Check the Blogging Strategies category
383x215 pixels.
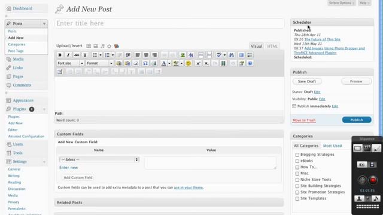tap(297, 155)
